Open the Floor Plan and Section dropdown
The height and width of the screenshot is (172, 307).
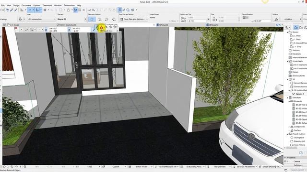[133, 19]
